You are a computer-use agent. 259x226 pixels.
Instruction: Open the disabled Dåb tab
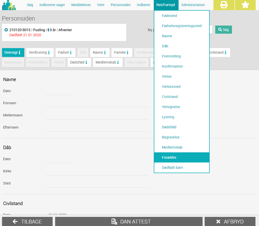point(83,52)
